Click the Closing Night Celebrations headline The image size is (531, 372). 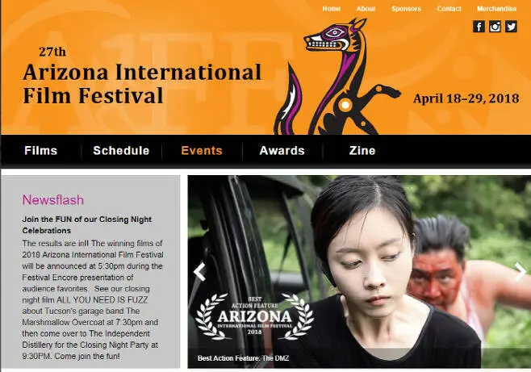[x=87, y=225]
